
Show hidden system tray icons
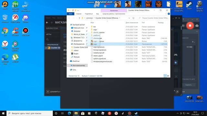coord(178,113)
